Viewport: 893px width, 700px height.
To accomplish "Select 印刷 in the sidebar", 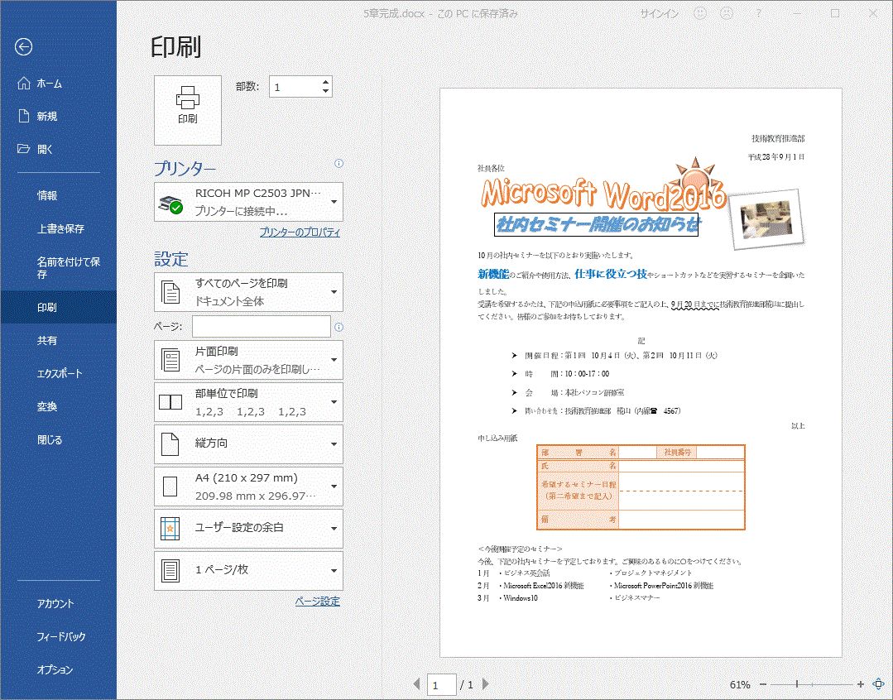I will tap(58, 307).
